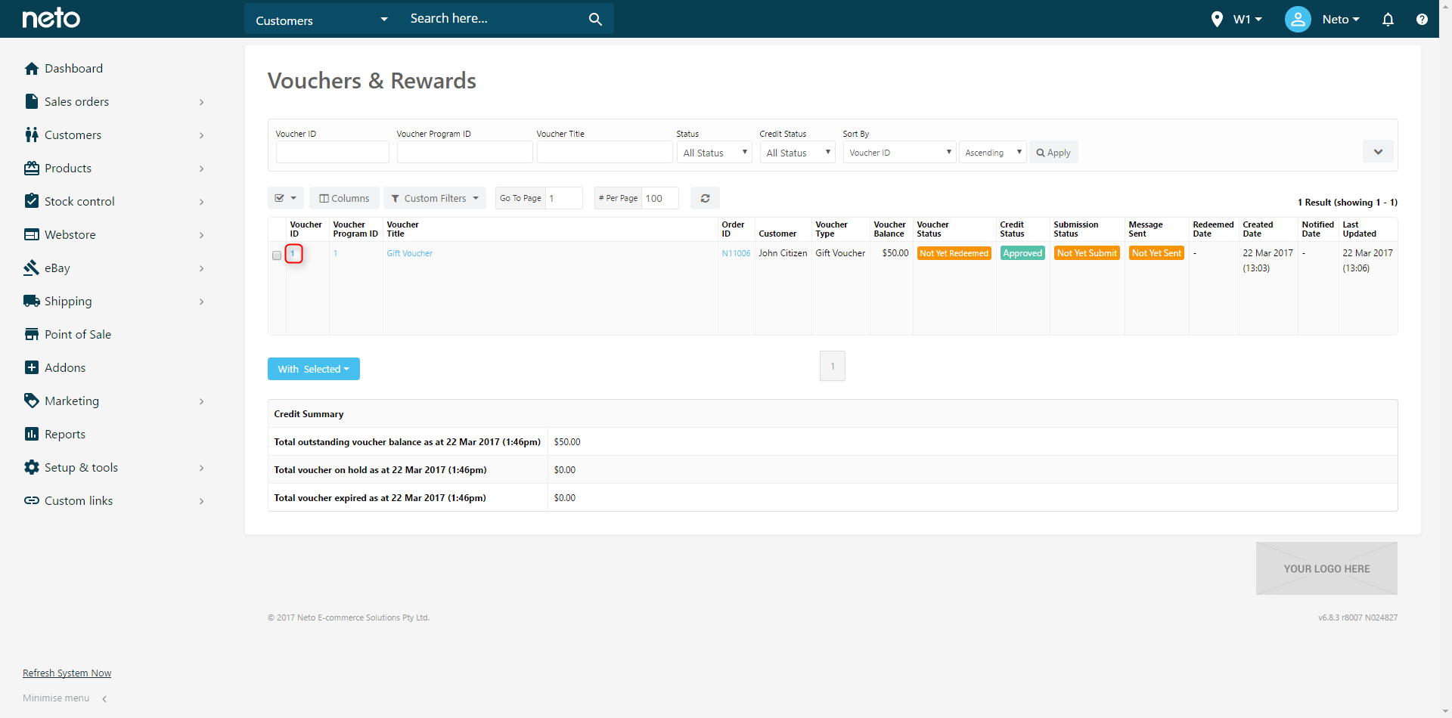Click the Neto logo
1452x718 pixels.
pos(51,19)
